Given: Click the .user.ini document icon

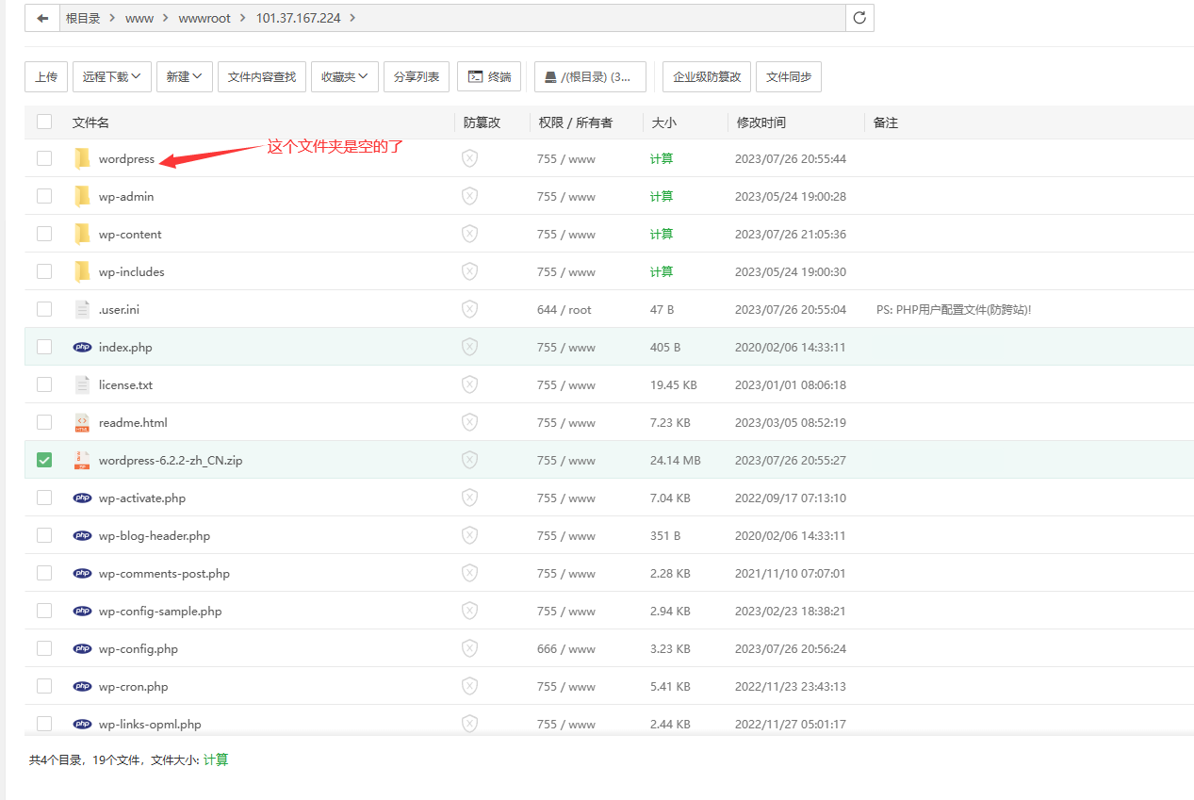Looking at the screenshot, I should [82, 309].
